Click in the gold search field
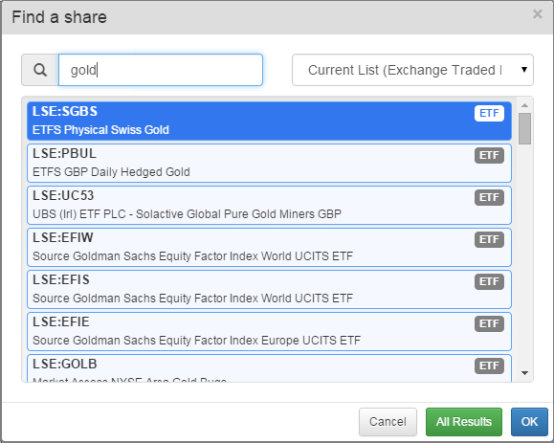This screenshot has height=443, width=554. click(161, 70)
